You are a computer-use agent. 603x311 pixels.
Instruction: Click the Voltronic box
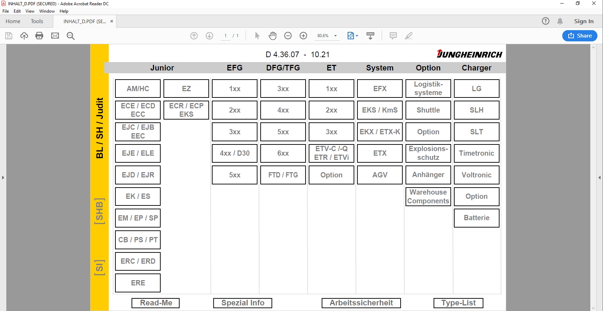(477, 175)
